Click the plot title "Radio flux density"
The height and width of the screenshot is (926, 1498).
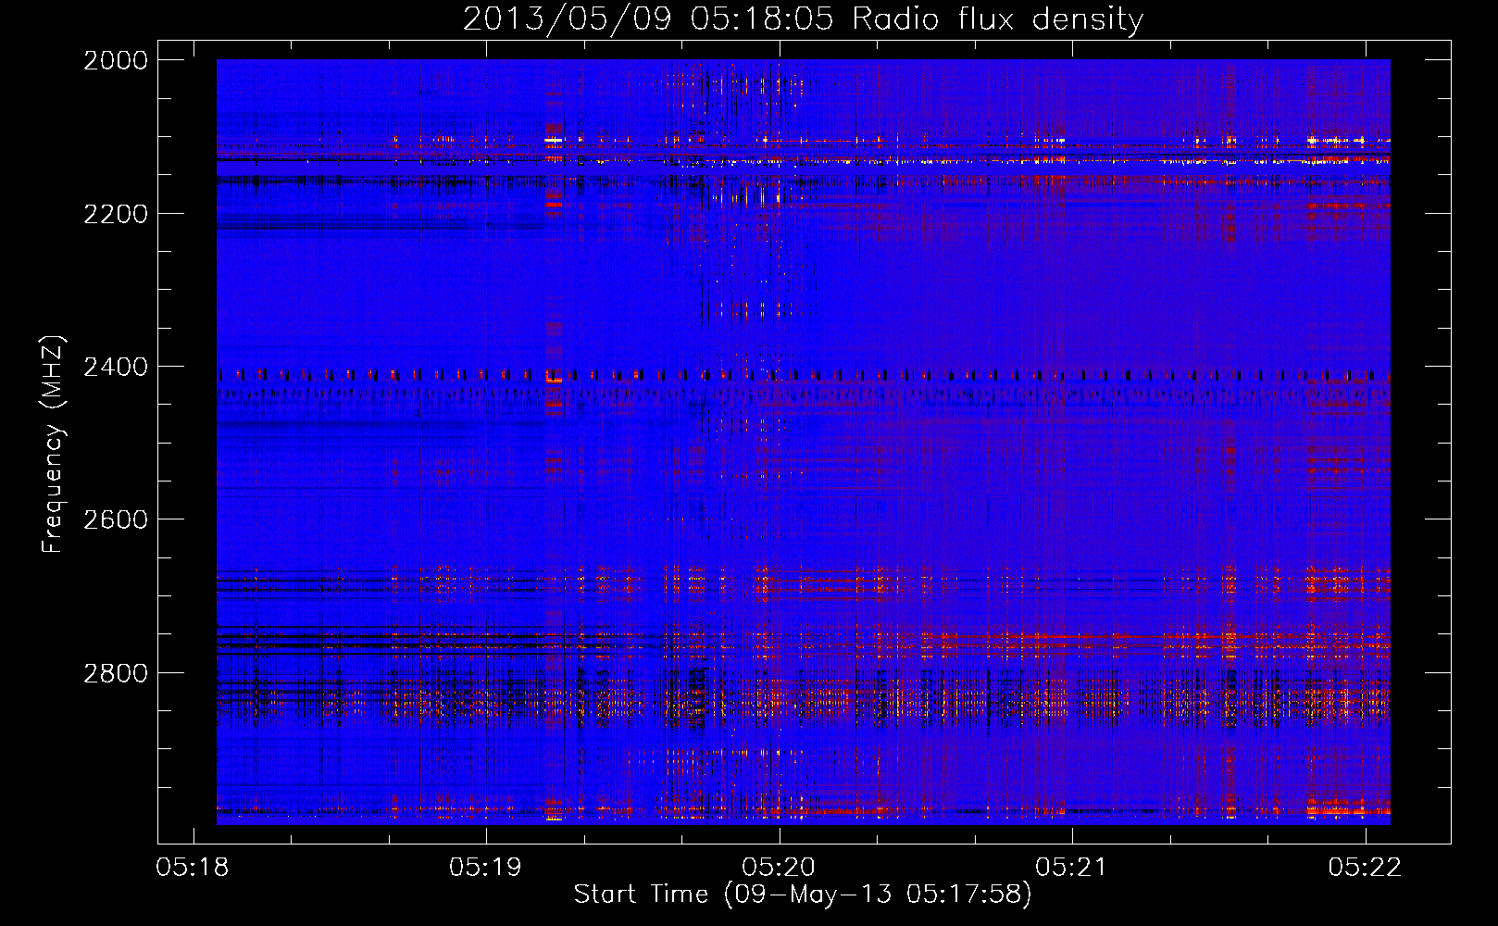(x=998, y=19)
